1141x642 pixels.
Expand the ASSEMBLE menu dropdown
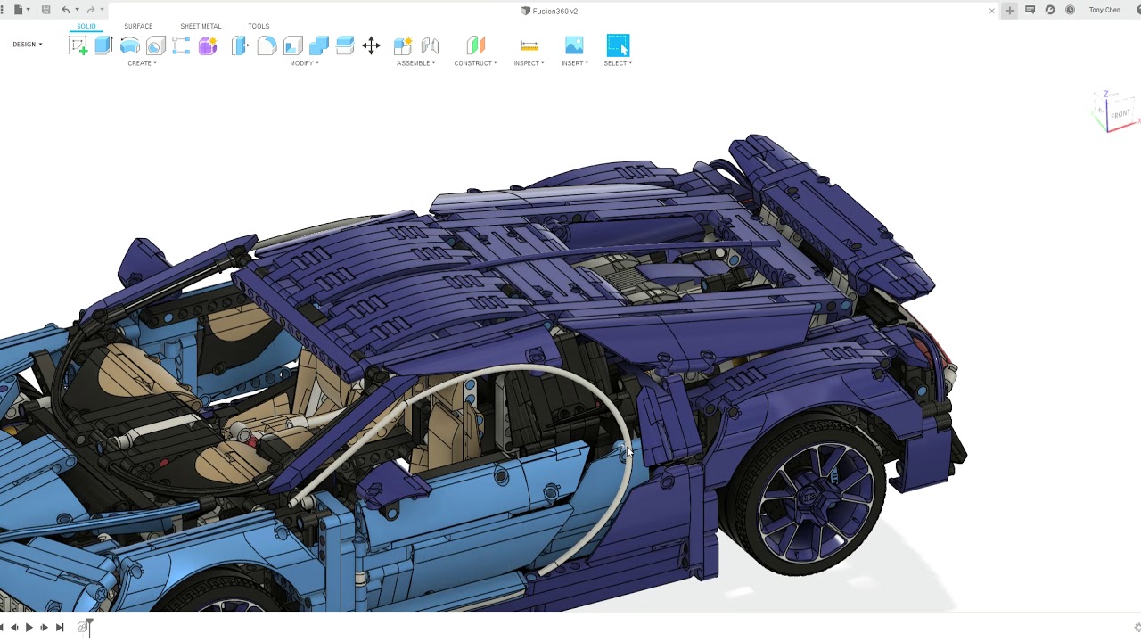pyautogui.click(x=416, y=63)
